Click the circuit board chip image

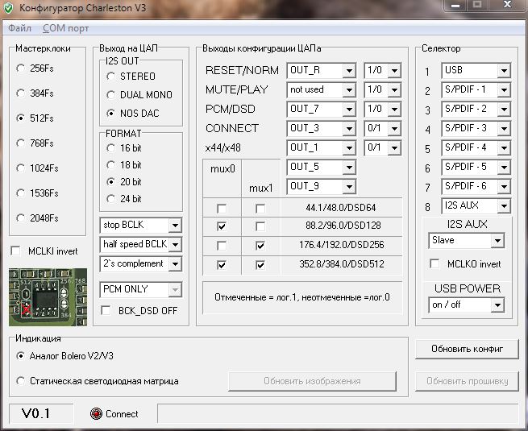48,297
